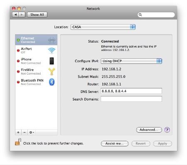Click the Search Domains field

[131, 99]
